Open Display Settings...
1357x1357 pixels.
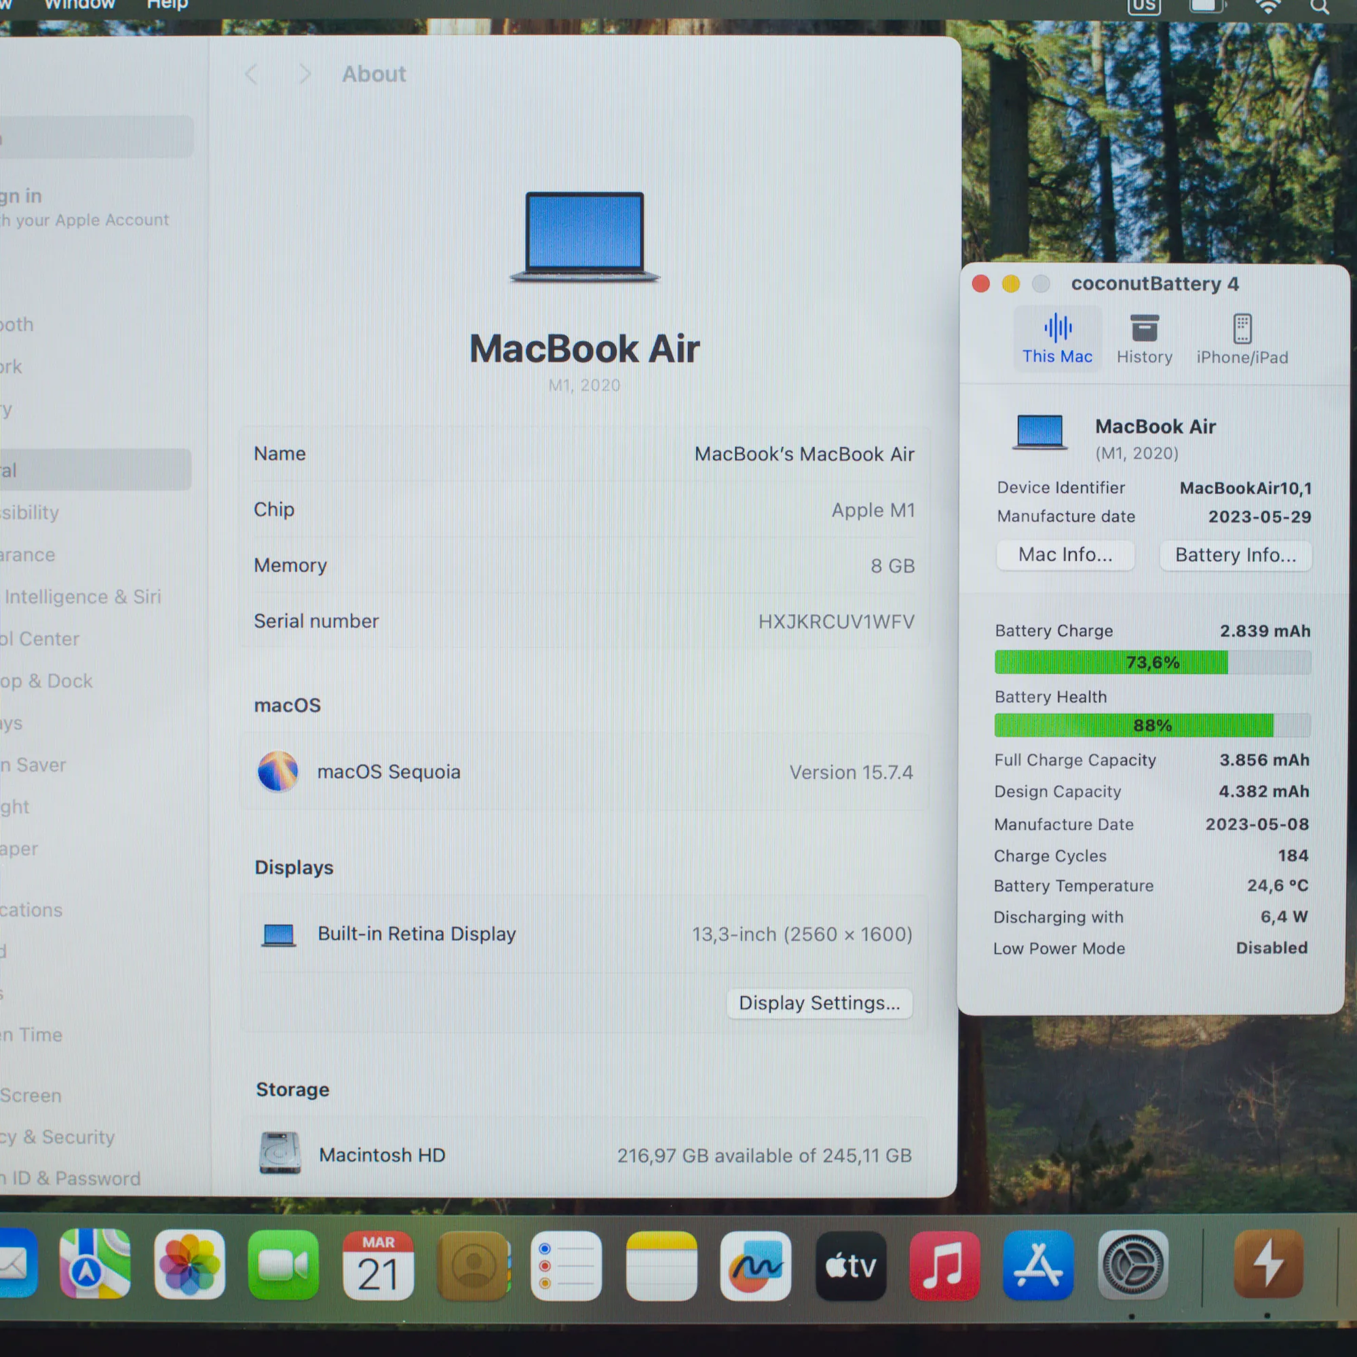pos(819,1003)
